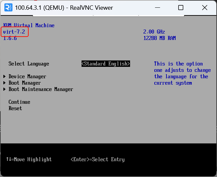Expand the triangle arrow beside Device Manager

coord(5,77)
